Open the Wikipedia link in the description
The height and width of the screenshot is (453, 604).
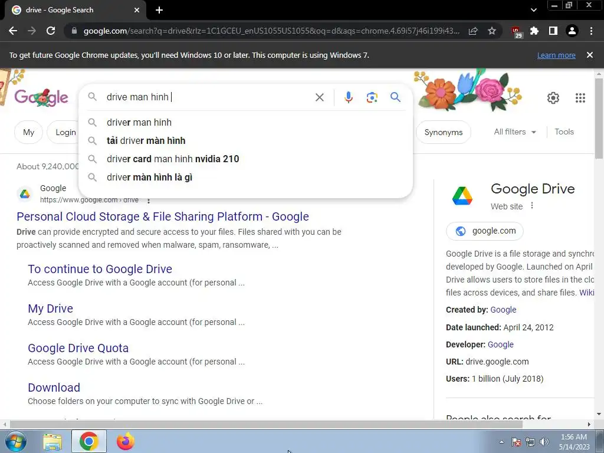(587, 293)
